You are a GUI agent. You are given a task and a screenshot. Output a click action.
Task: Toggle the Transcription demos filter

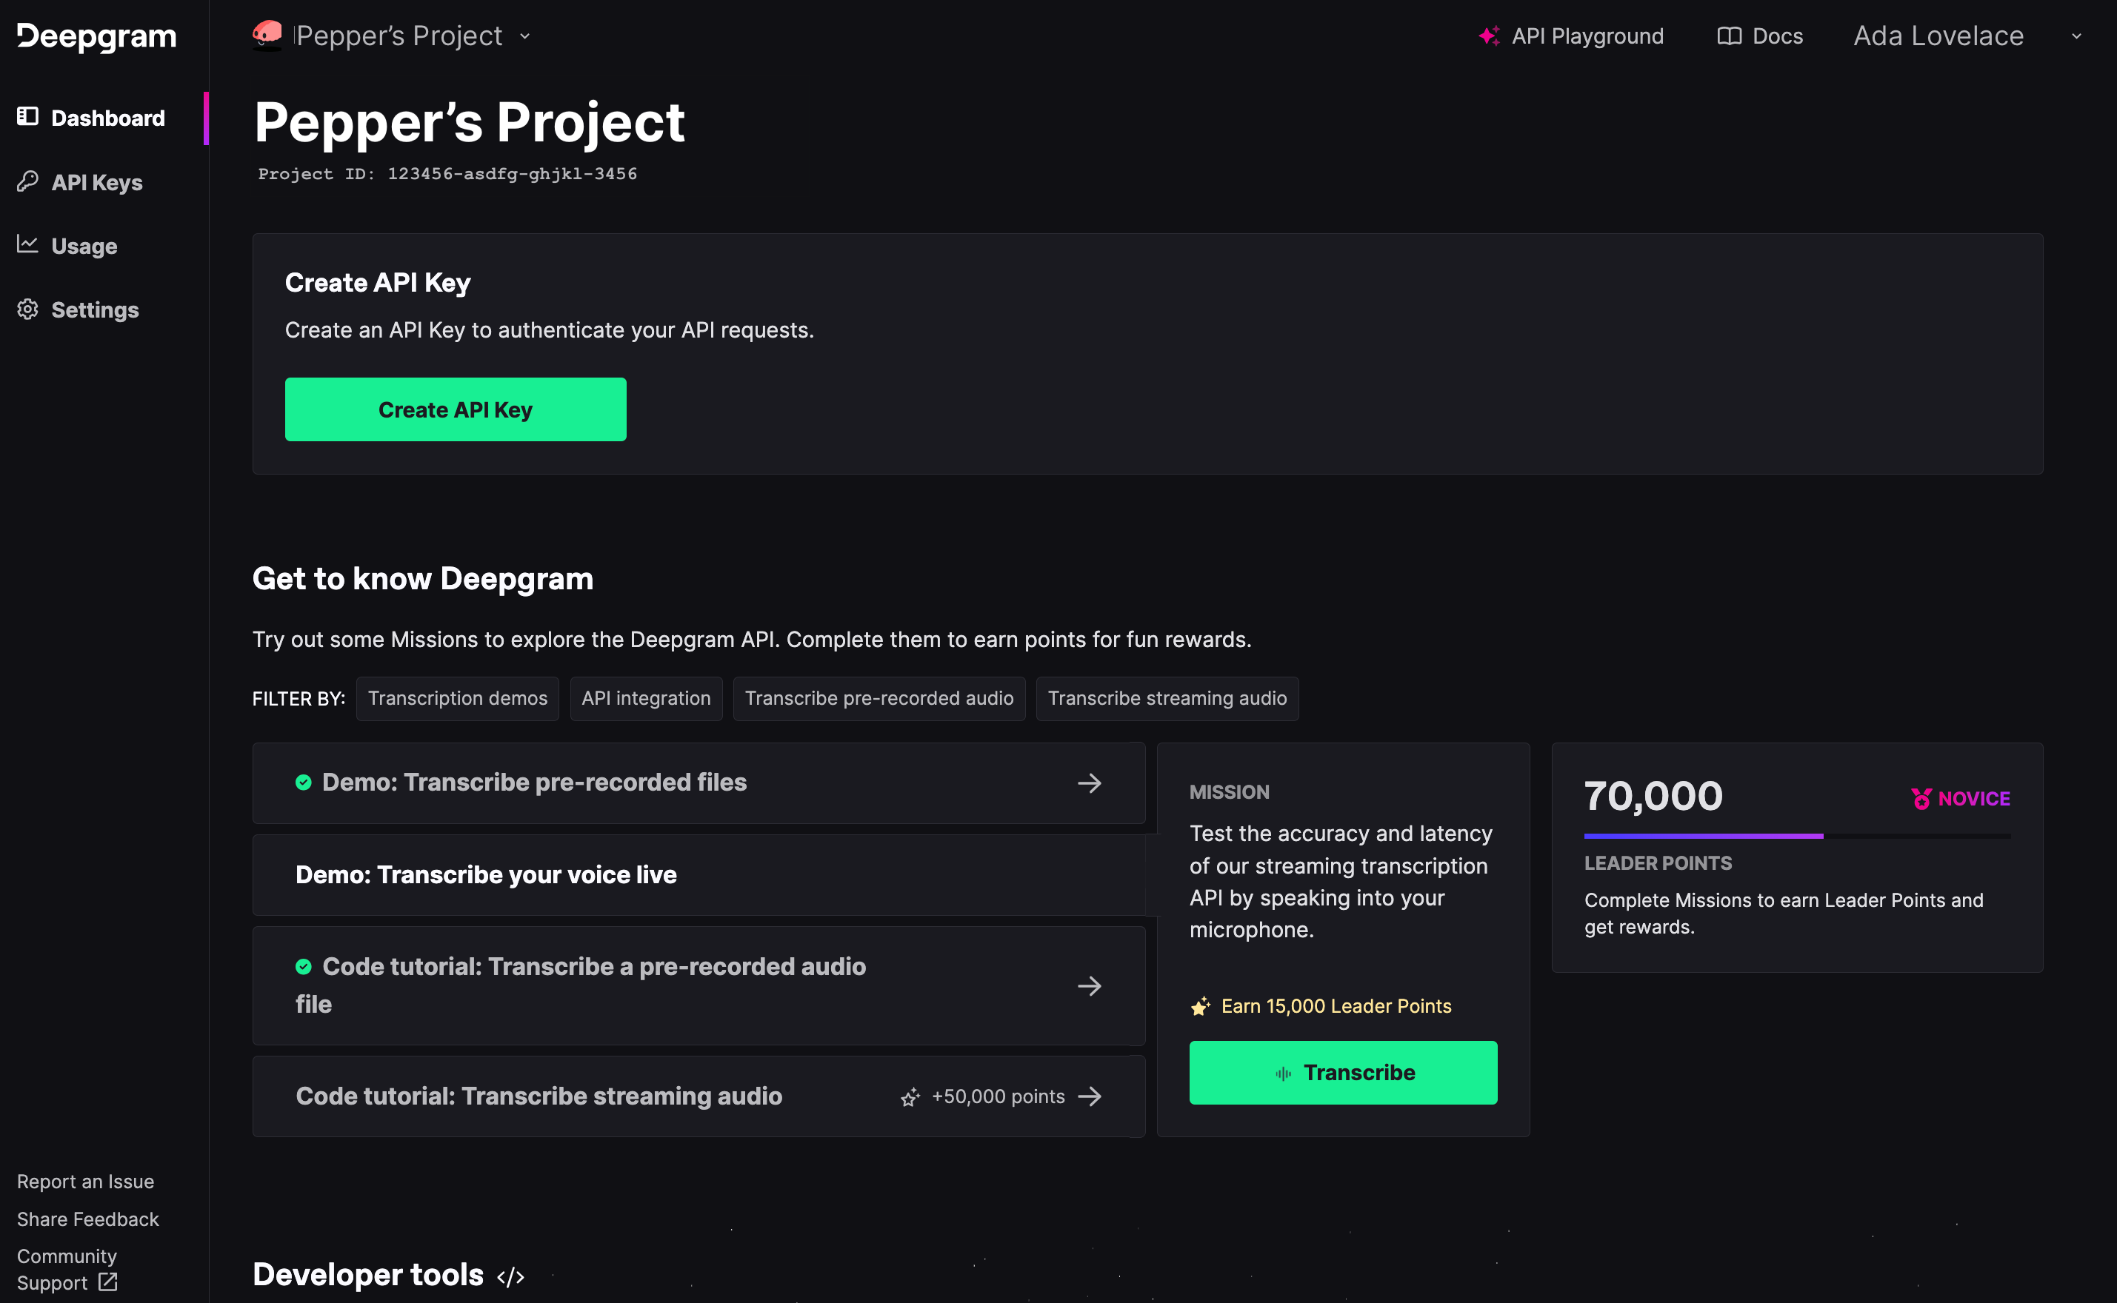457,698
